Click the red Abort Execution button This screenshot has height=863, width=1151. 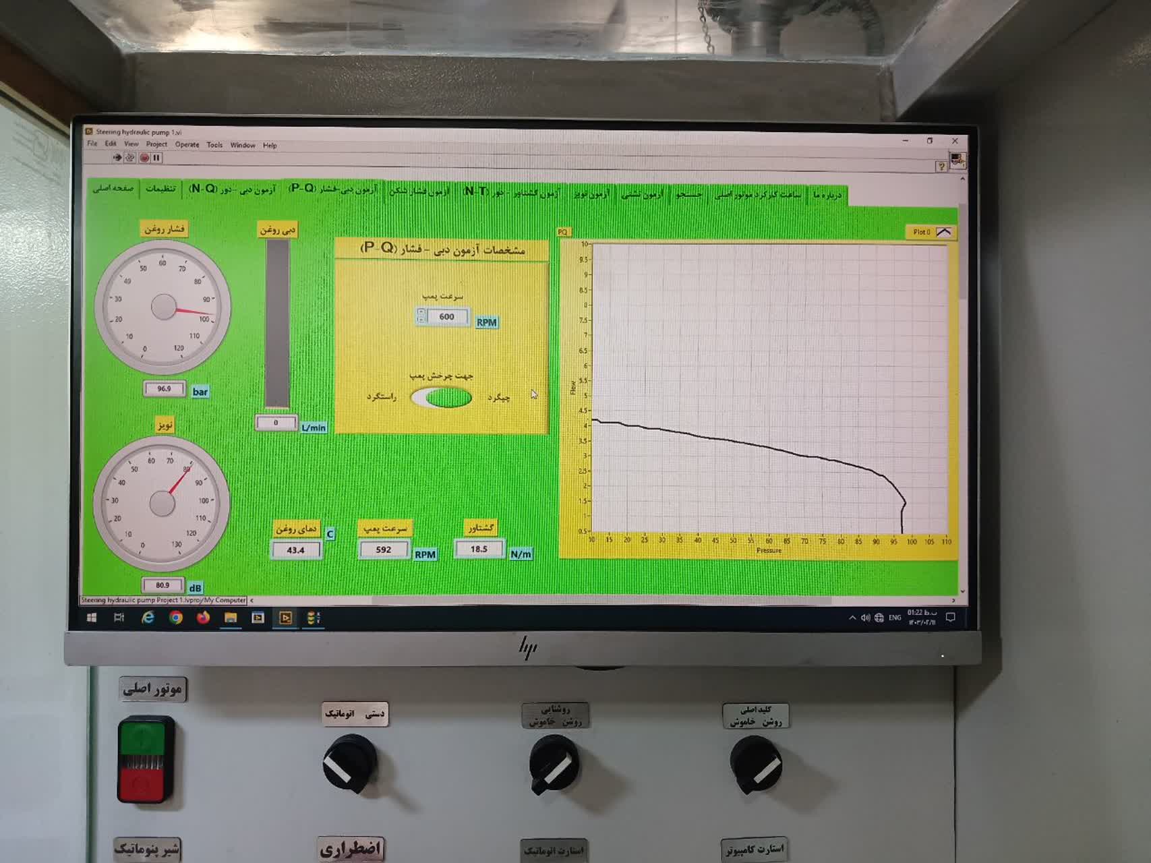click(144, 158)
